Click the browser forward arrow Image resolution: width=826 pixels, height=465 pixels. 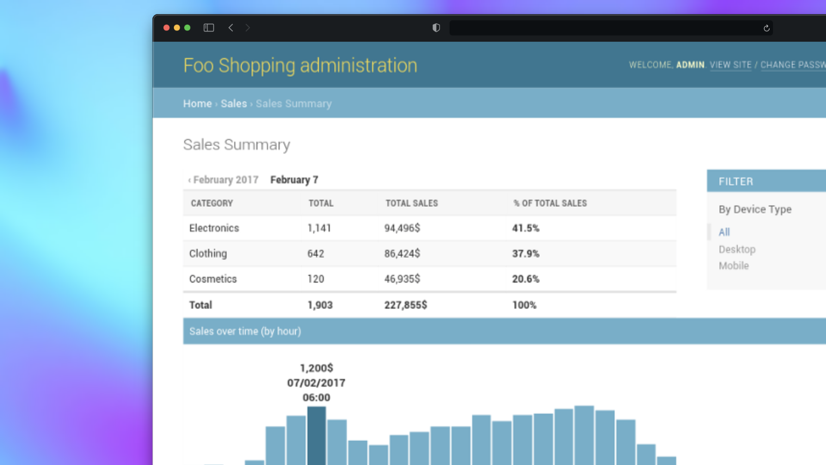pyautogui.click(x=247, y=28)
